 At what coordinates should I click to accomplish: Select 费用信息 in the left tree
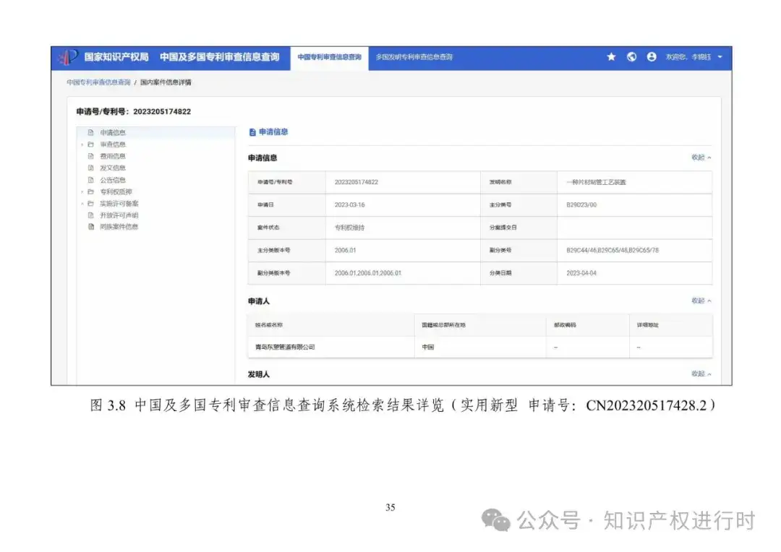tap(113, 156)
